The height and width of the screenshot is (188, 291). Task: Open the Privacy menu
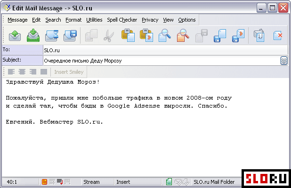(150, 20)
